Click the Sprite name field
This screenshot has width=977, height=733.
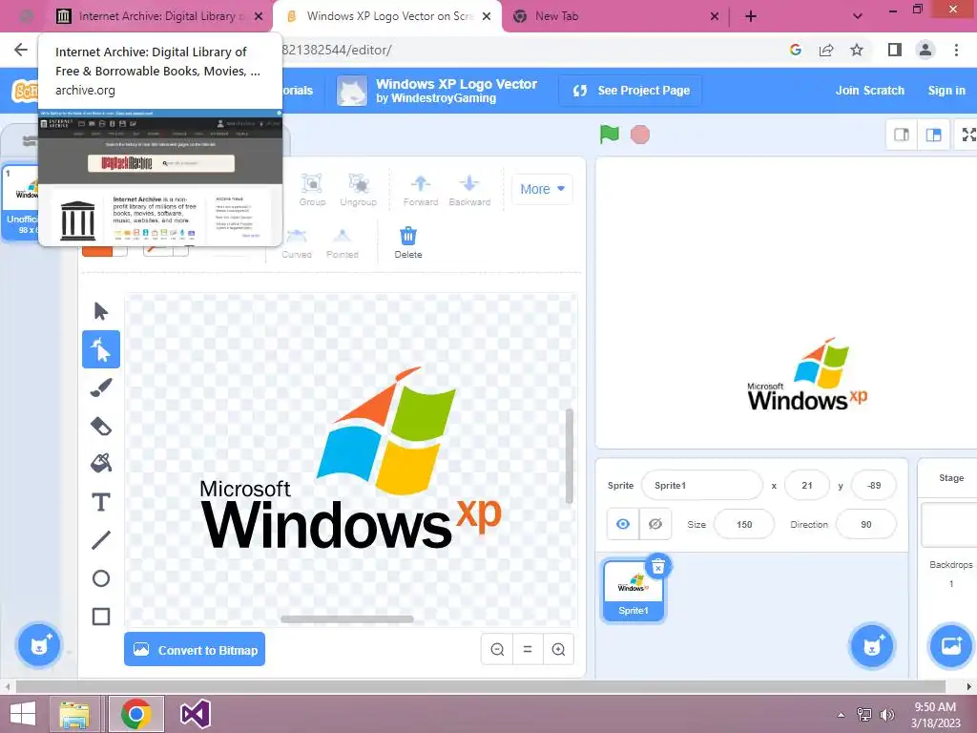(701, 485)
